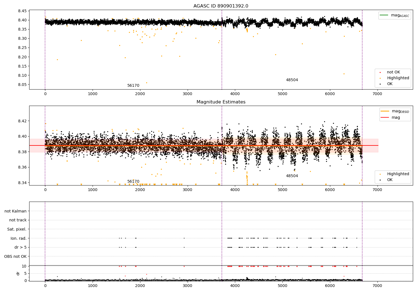417x292 pixels.
Task: Click the 56170 annotation in the middle plot
Action: [133, 182]
